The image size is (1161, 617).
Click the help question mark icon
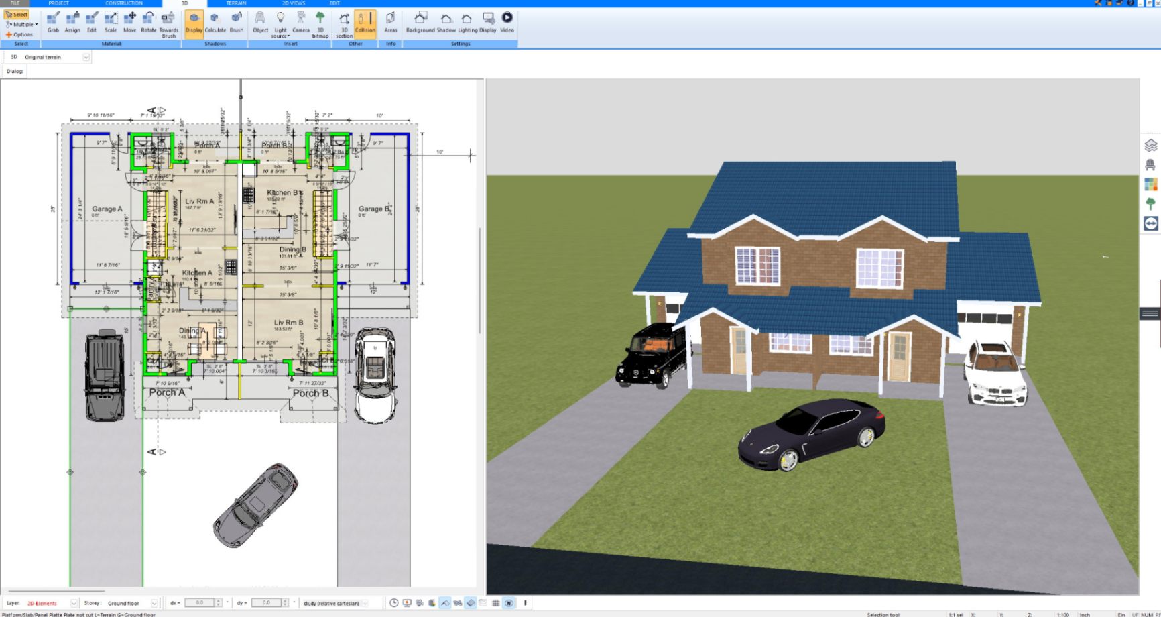pos(1131,3)
